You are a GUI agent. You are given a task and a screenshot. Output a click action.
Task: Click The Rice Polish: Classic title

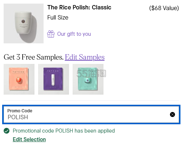pyautogui.click(x=79, y=8)
